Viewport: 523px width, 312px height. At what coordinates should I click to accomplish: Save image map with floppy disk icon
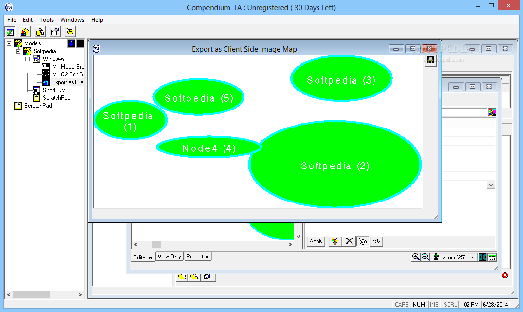click(430, 60)
